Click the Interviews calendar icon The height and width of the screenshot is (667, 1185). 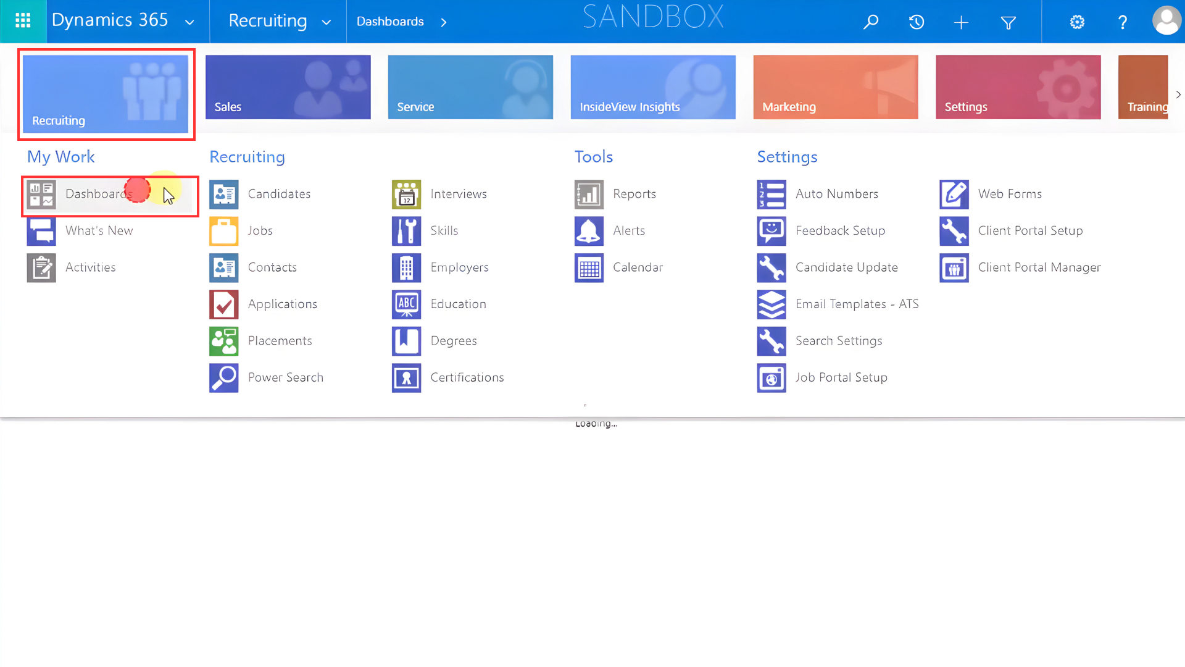(407, 194)
